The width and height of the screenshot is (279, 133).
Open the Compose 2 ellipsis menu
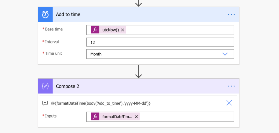pos(231,86)
